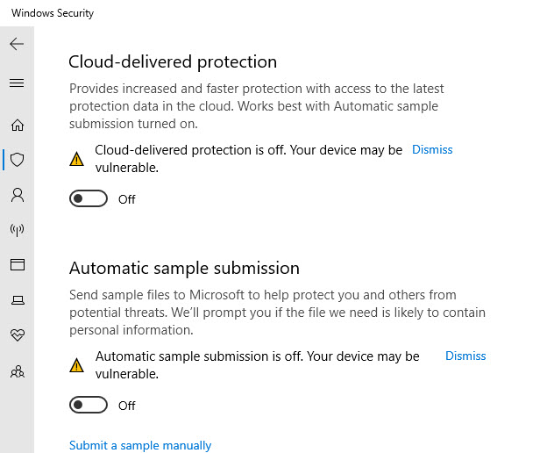Dismiss the Automatic sample submission warning
Viewport: 547px width, 453px height.
coord(465,356)
